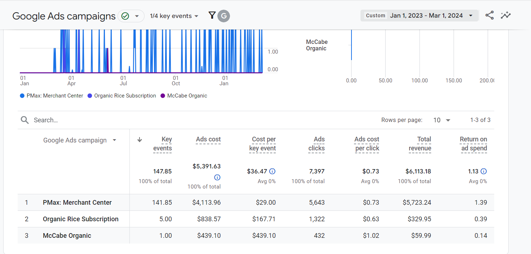
Task: Open the 1/4 key events dropdown
Action: 174,16
